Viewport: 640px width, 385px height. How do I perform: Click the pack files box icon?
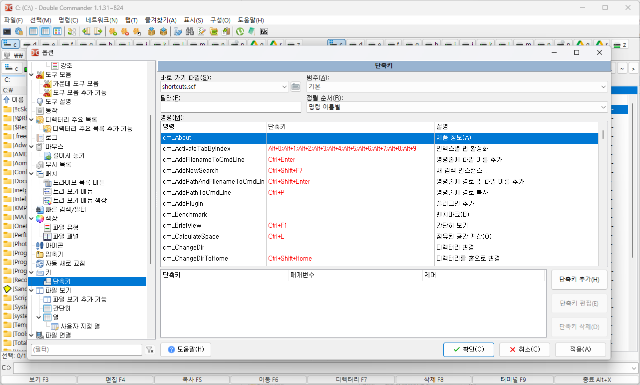151,31
